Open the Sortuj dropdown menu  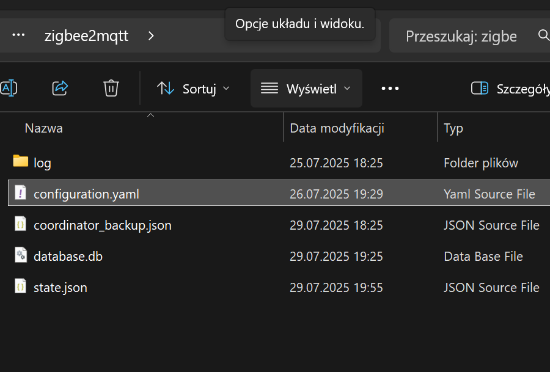coord(193,89)
